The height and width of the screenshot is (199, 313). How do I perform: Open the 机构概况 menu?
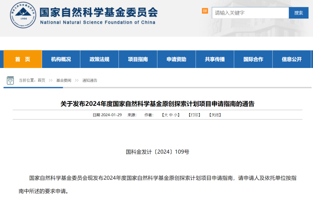61,59
